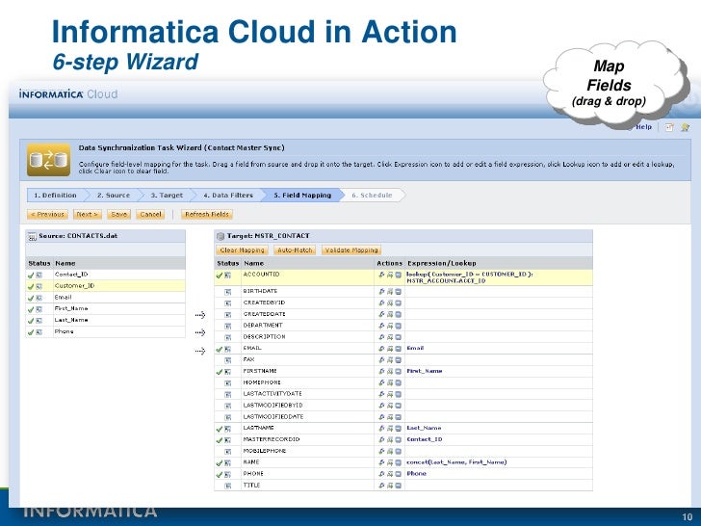Edit the expression for DEPARTMENT
701x526 pixels.
coord(381,326)
